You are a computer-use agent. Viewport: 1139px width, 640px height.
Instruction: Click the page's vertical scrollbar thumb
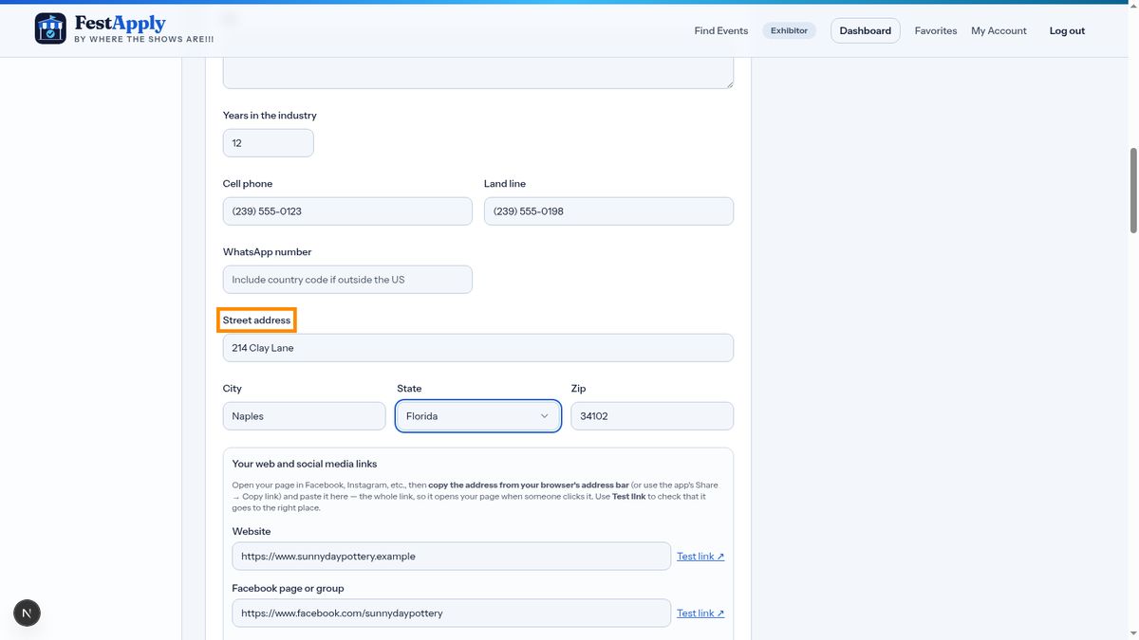click(x=1133, y=190)
